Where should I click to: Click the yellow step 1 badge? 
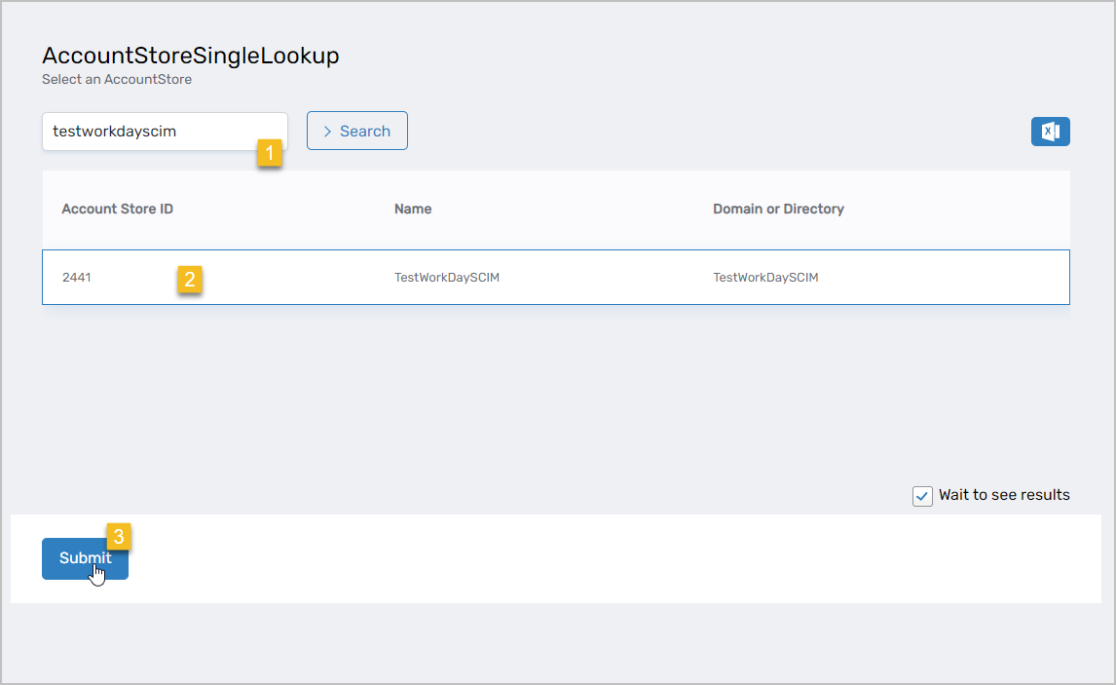pos(270,153)
